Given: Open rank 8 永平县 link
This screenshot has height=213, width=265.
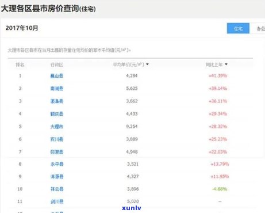Looking at the screenshot, I should point(57,164).
